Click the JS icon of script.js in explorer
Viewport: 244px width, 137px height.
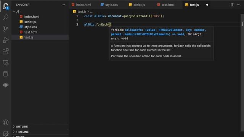tap(21, 22)
